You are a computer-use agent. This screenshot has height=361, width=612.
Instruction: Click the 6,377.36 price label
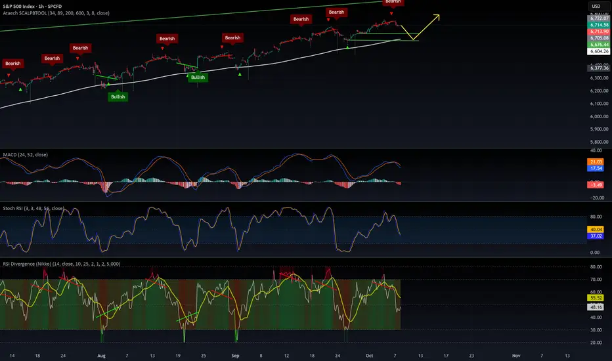[599, 68]
